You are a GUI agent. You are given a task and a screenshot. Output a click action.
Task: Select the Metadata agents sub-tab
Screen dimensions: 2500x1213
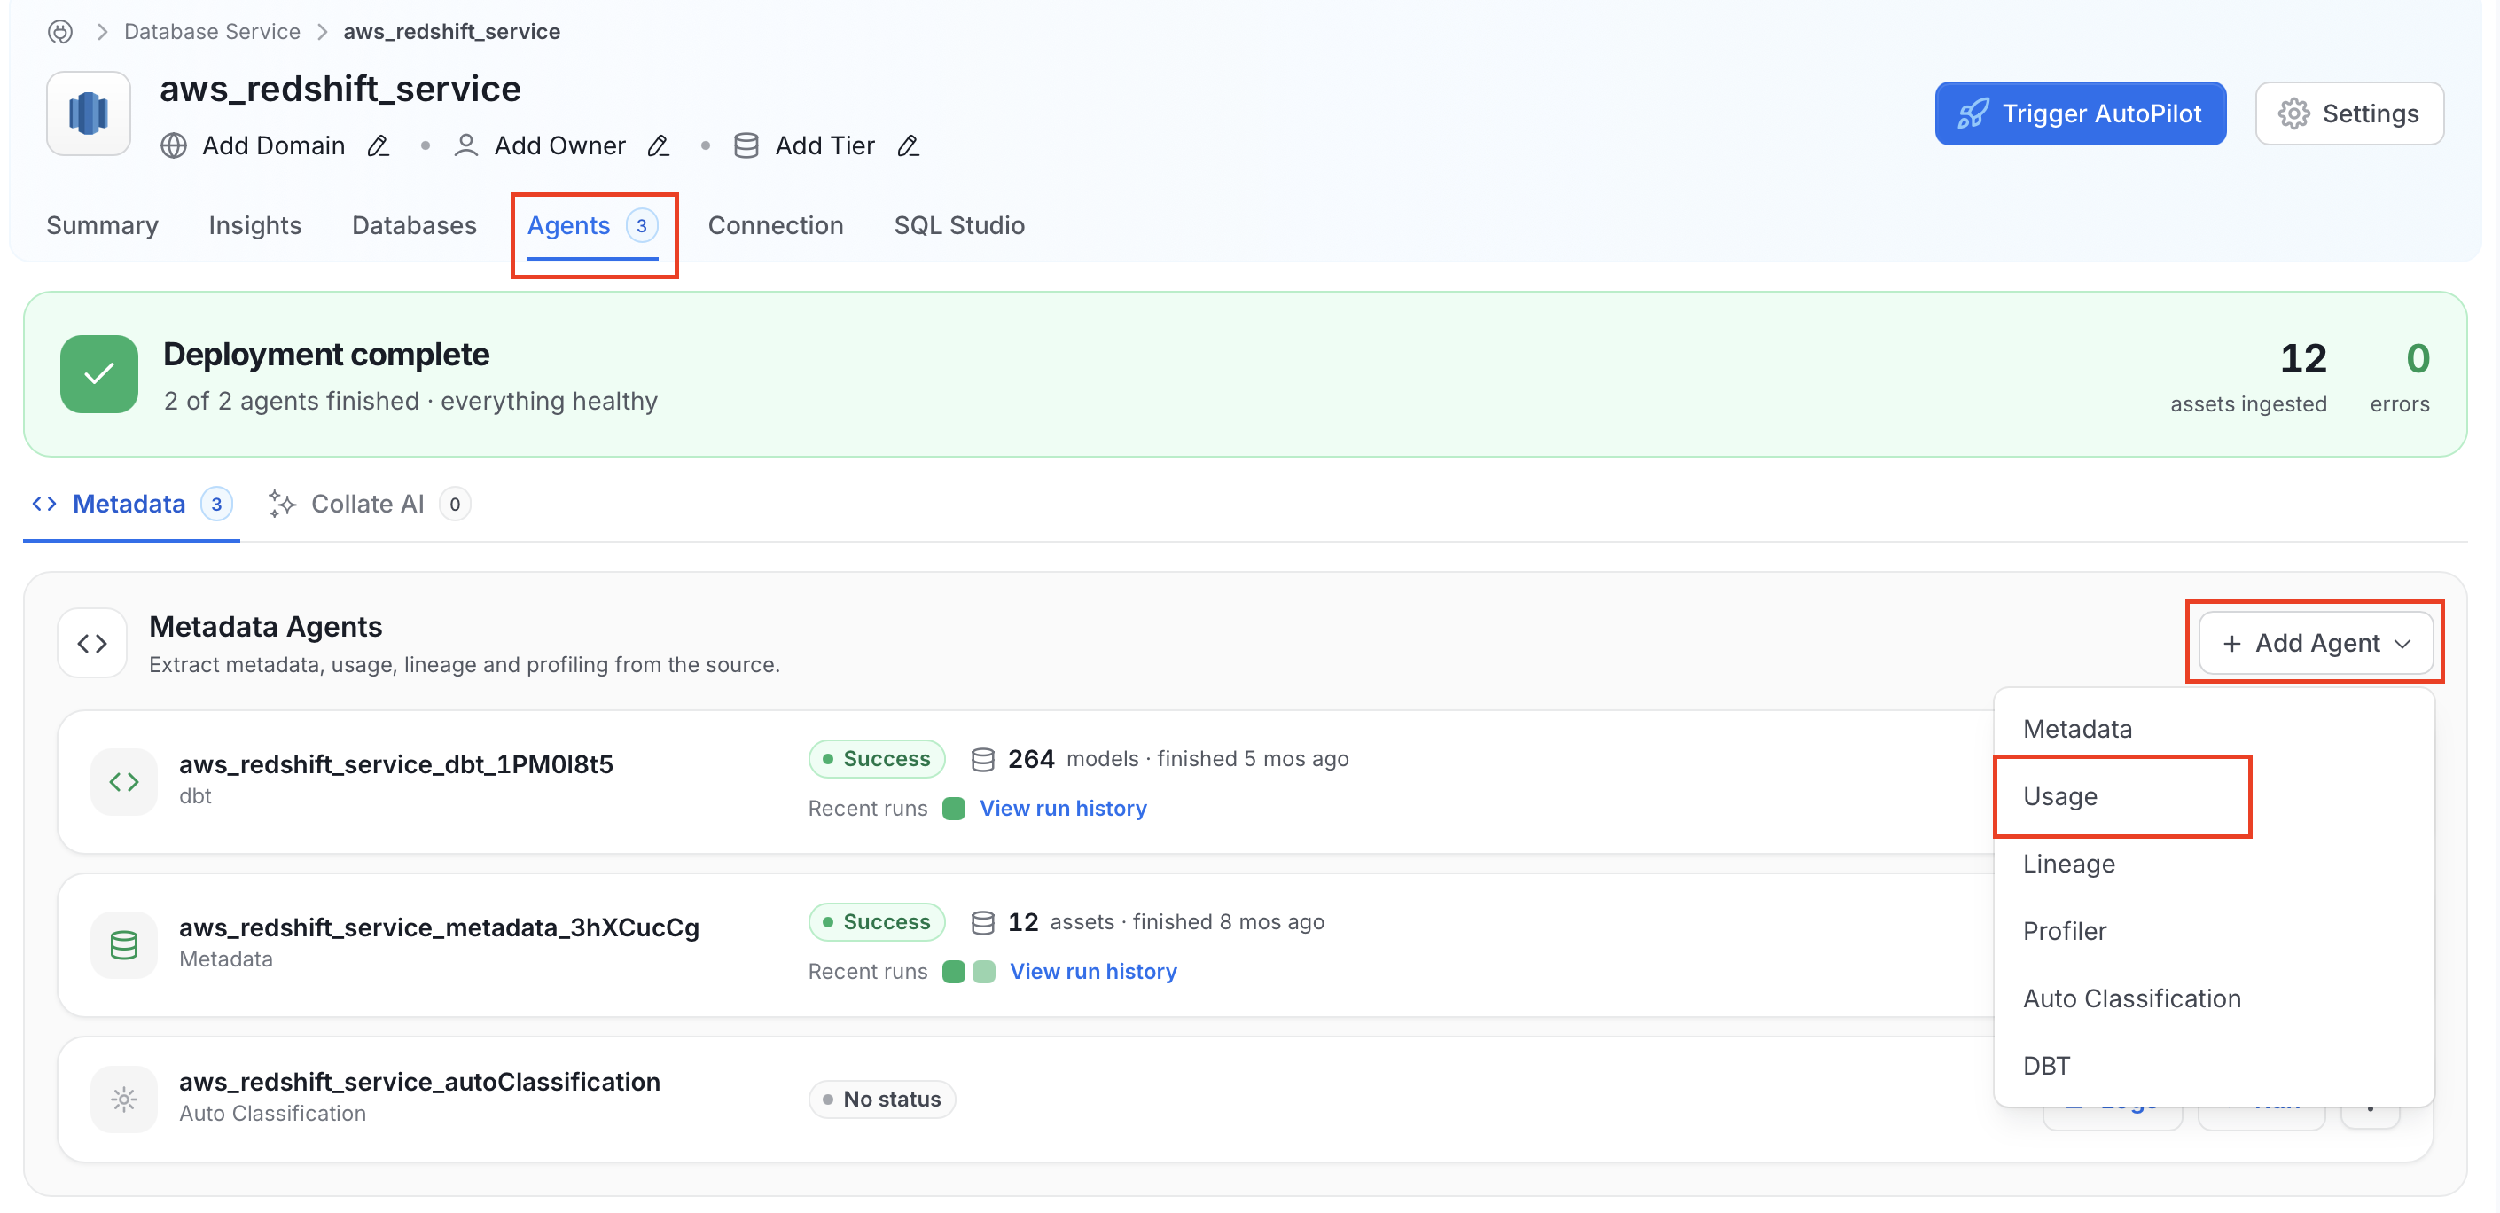tap(132, 504)
